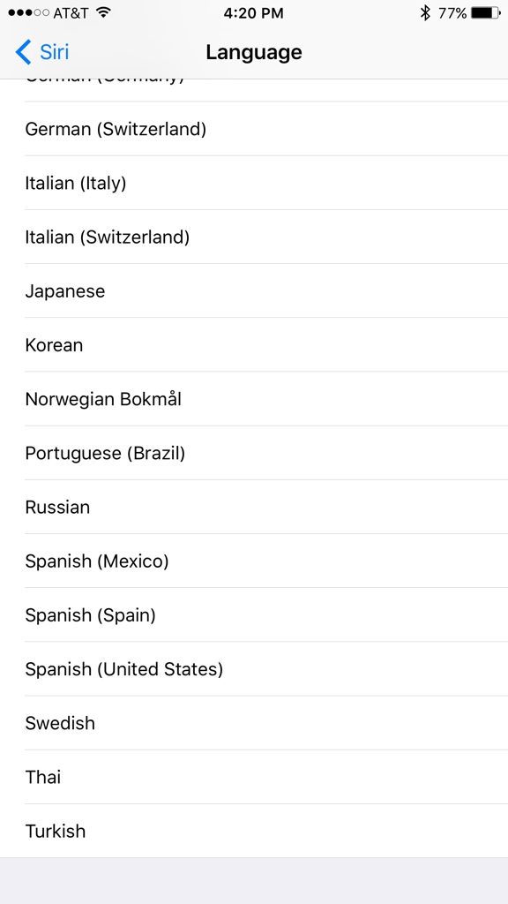Tap the Bluetooth icon in status bar
This screenshot has width=508, height=904.
[425, 12]
